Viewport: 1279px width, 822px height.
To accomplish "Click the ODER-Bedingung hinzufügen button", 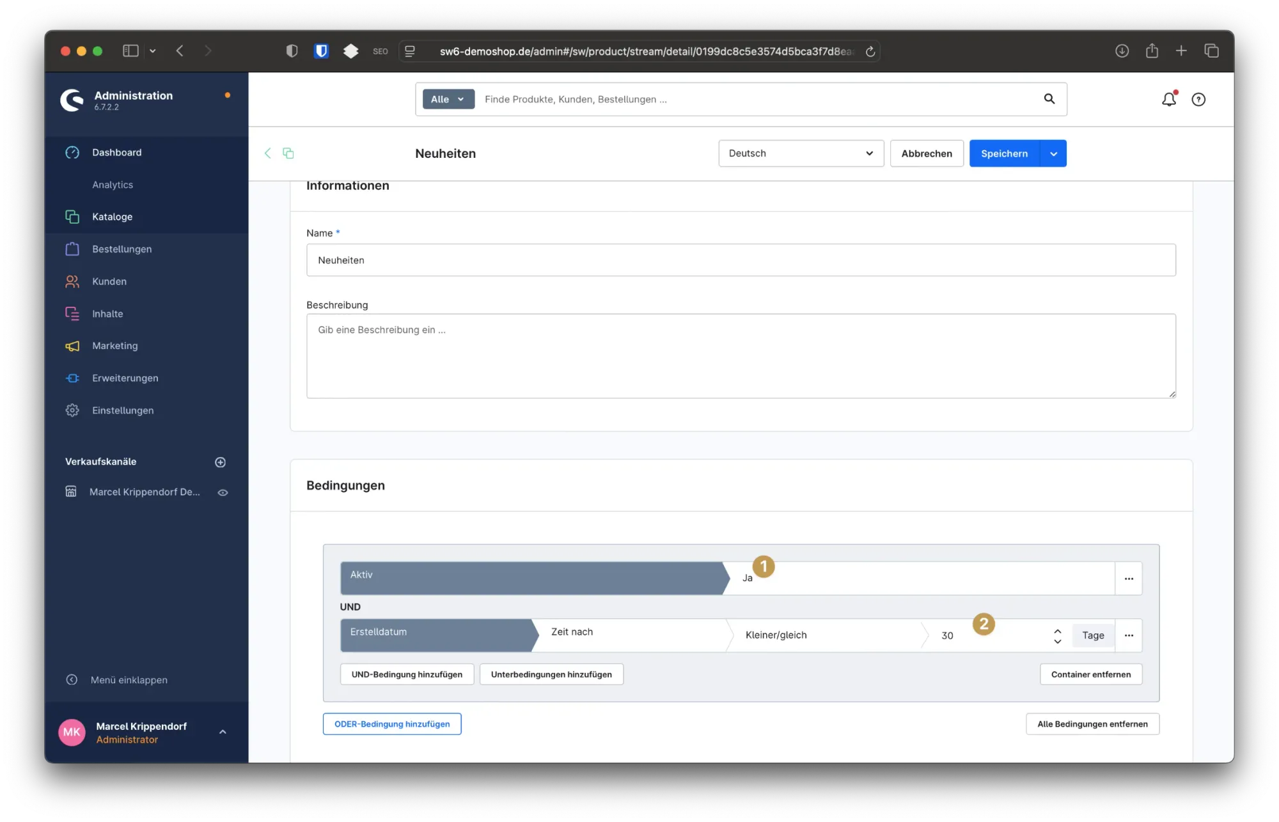I will click(392, 724).
